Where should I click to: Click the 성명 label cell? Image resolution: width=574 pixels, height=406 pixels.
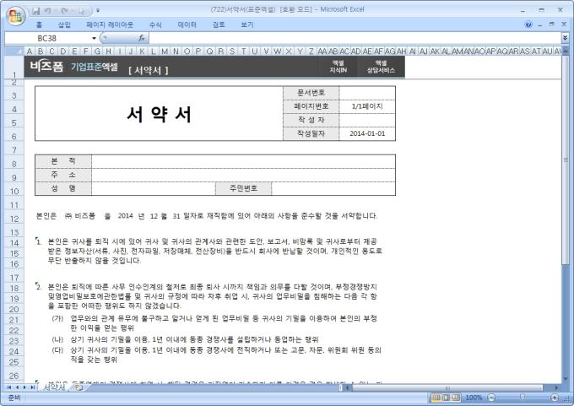pyautogui.click(x=63, y=188)
